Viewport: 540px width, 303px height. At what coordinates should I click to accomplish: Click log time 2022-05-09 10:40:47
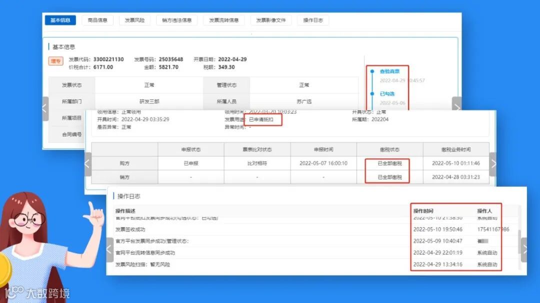[437, 241]
